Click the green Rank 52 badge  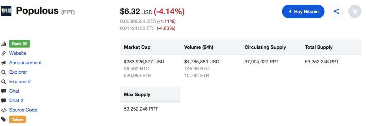point(20,44)
